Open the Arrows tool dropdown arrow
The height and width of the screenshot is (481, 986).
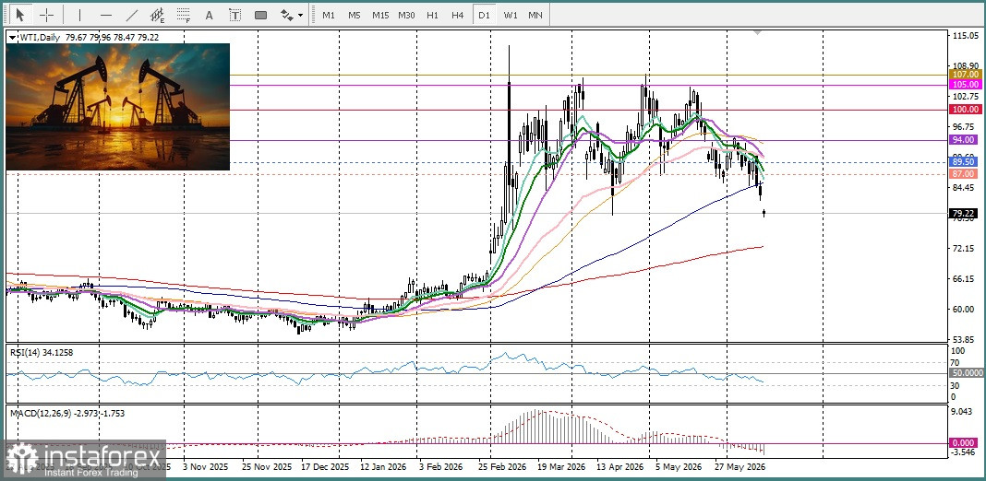pyautogui.click(x=301, y=15)
